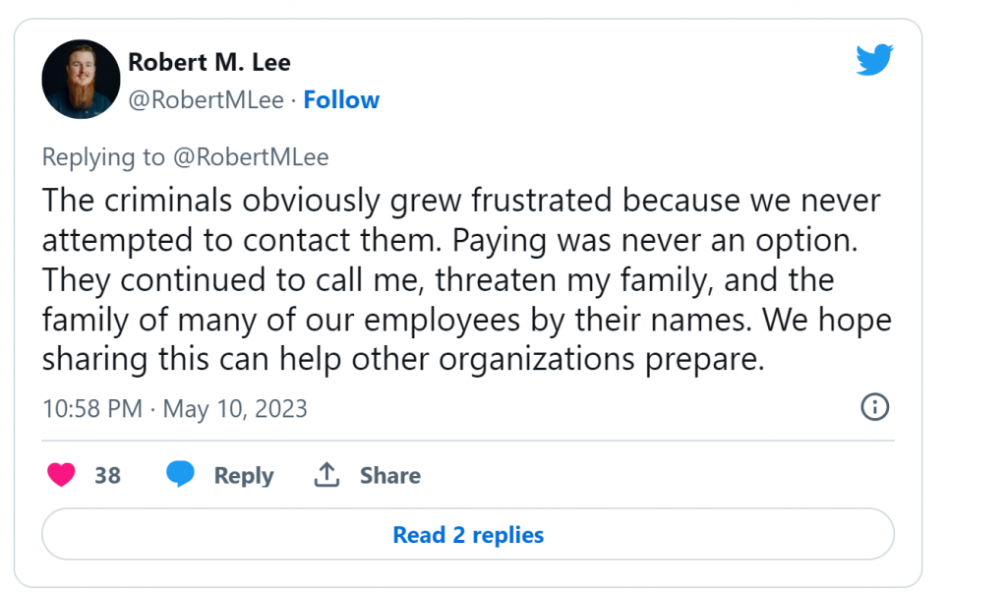Like the tweet with the heart icon
1007x594 pixels.
coord(62,475)
